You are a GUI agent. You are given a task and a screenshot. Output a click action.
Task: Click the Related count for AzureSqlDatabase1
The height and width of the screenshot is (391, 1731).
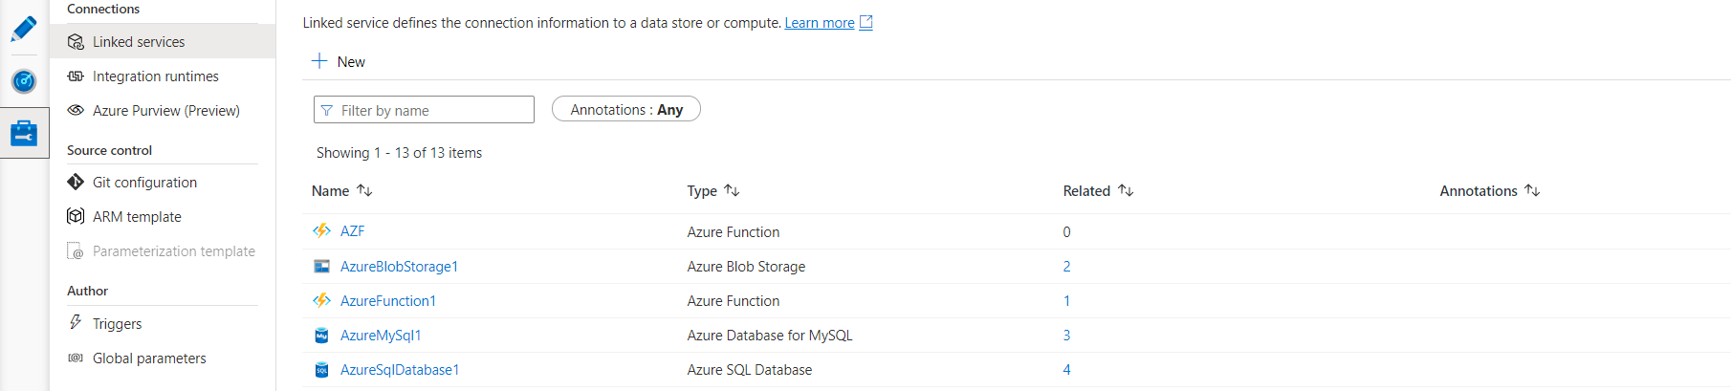(1067, 370)
